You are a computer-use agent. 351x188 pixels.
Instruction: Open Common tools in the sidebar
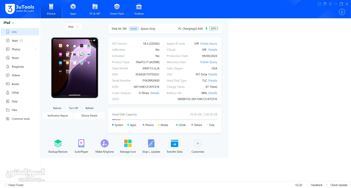[x=20, y=119]
